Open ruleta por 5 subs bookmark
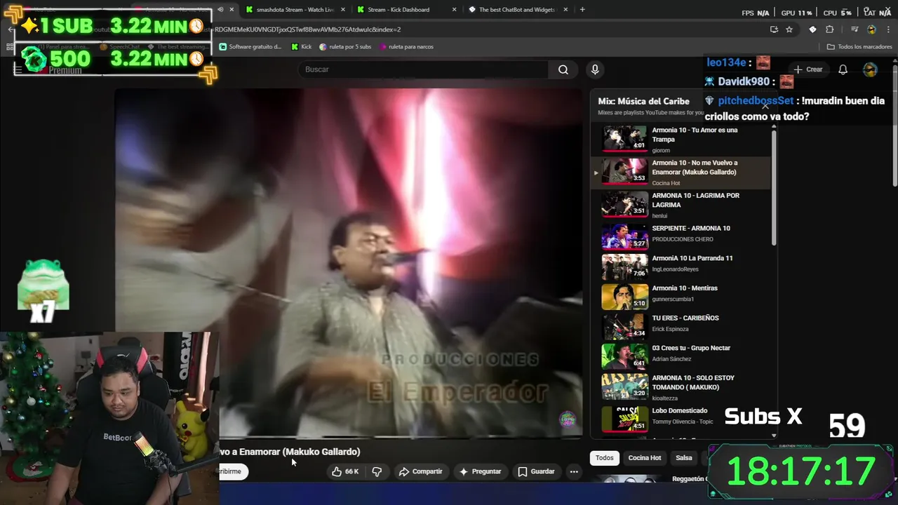Image resolution: width=898 pixels, height=505 pixels. [345, 47]
